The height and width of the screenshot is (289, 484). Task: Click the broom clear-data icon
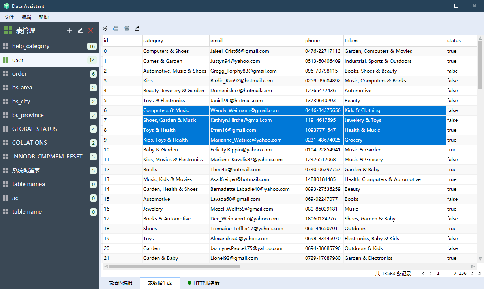coord(105,28)
